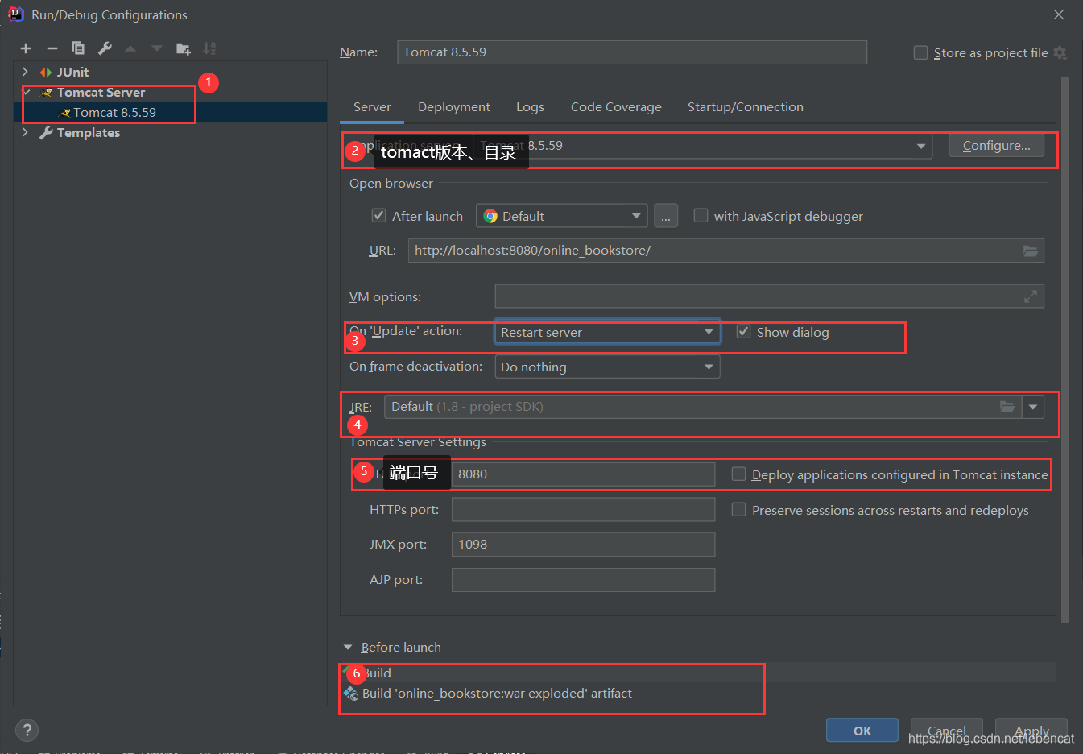Viewport: 1083px width, 754px height.
Task: Move configuration up arrow
Action: click(130, 48)
